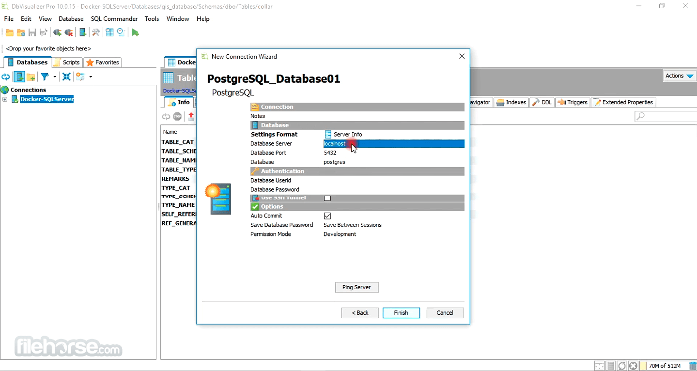Click the green New SQL Commander arrow icon
This screenshot has width=697, height=371.
tap(135, 33)
